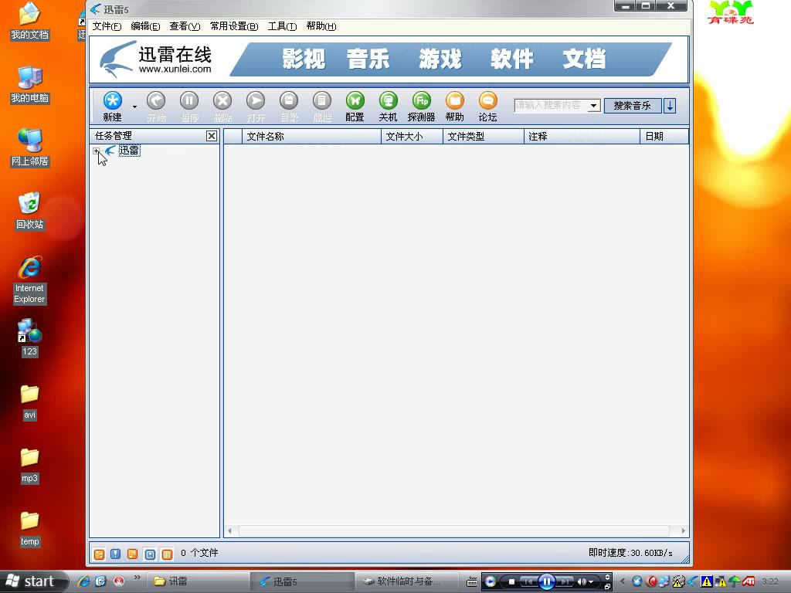Open the 常用设置(B) menu

point(234,26)
